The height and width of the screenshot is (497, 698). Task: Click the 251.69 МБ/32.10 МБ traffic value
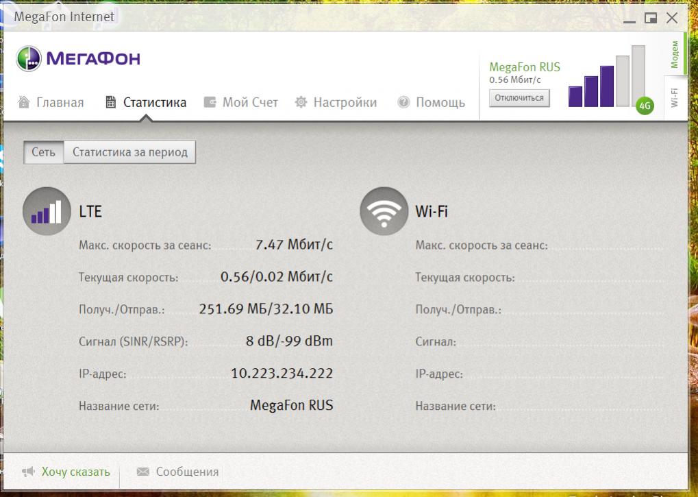(266, 308)
